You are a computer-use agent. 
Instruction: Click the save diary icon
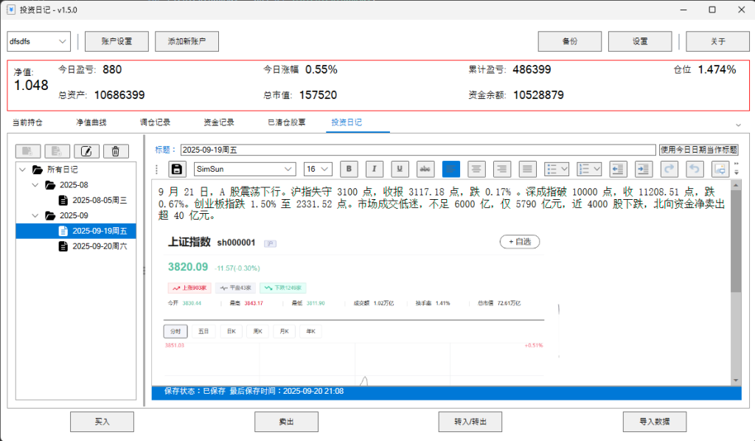(178, 169)
